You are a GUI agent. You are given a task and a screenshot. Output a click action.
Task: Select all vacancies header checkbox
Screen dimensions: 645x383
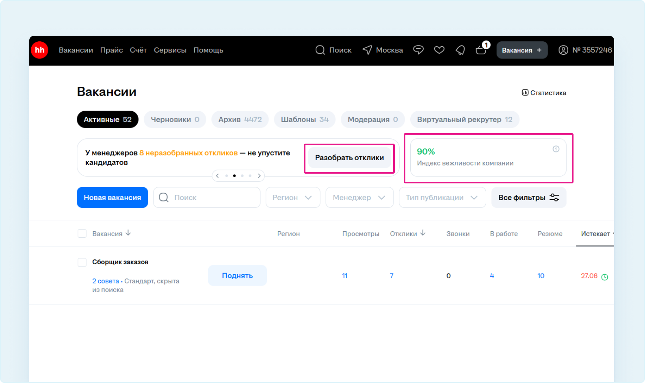pos(82,233)
